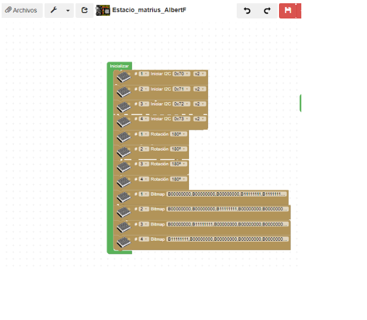This screenshot has height=320, width=367.
Task: Open the 0x70 I2C address dropdown
Action: (x=181, y=73)
